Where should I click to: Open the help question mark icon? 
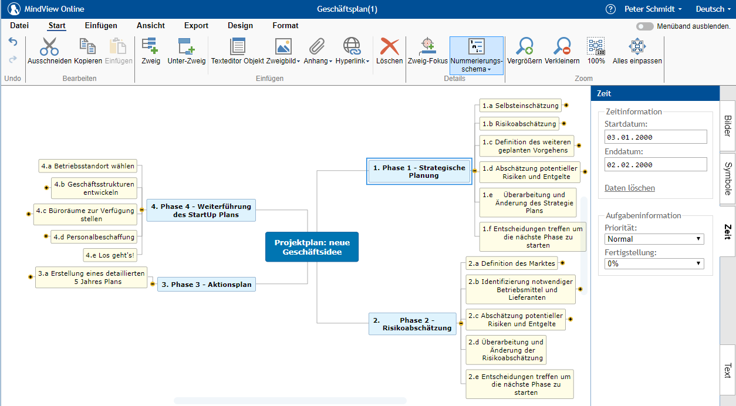610,9
